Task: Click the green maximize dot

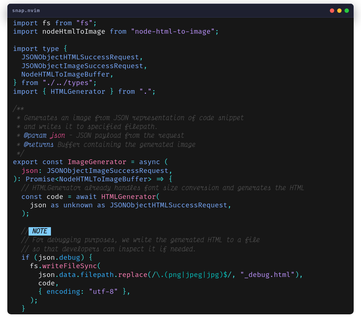Action: coord(347,11)
